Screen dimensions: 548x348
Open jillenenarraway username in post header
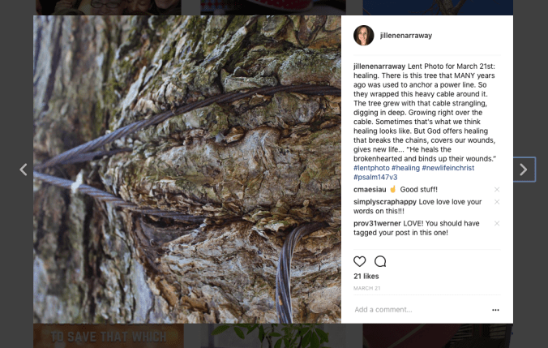pos(406,36)
